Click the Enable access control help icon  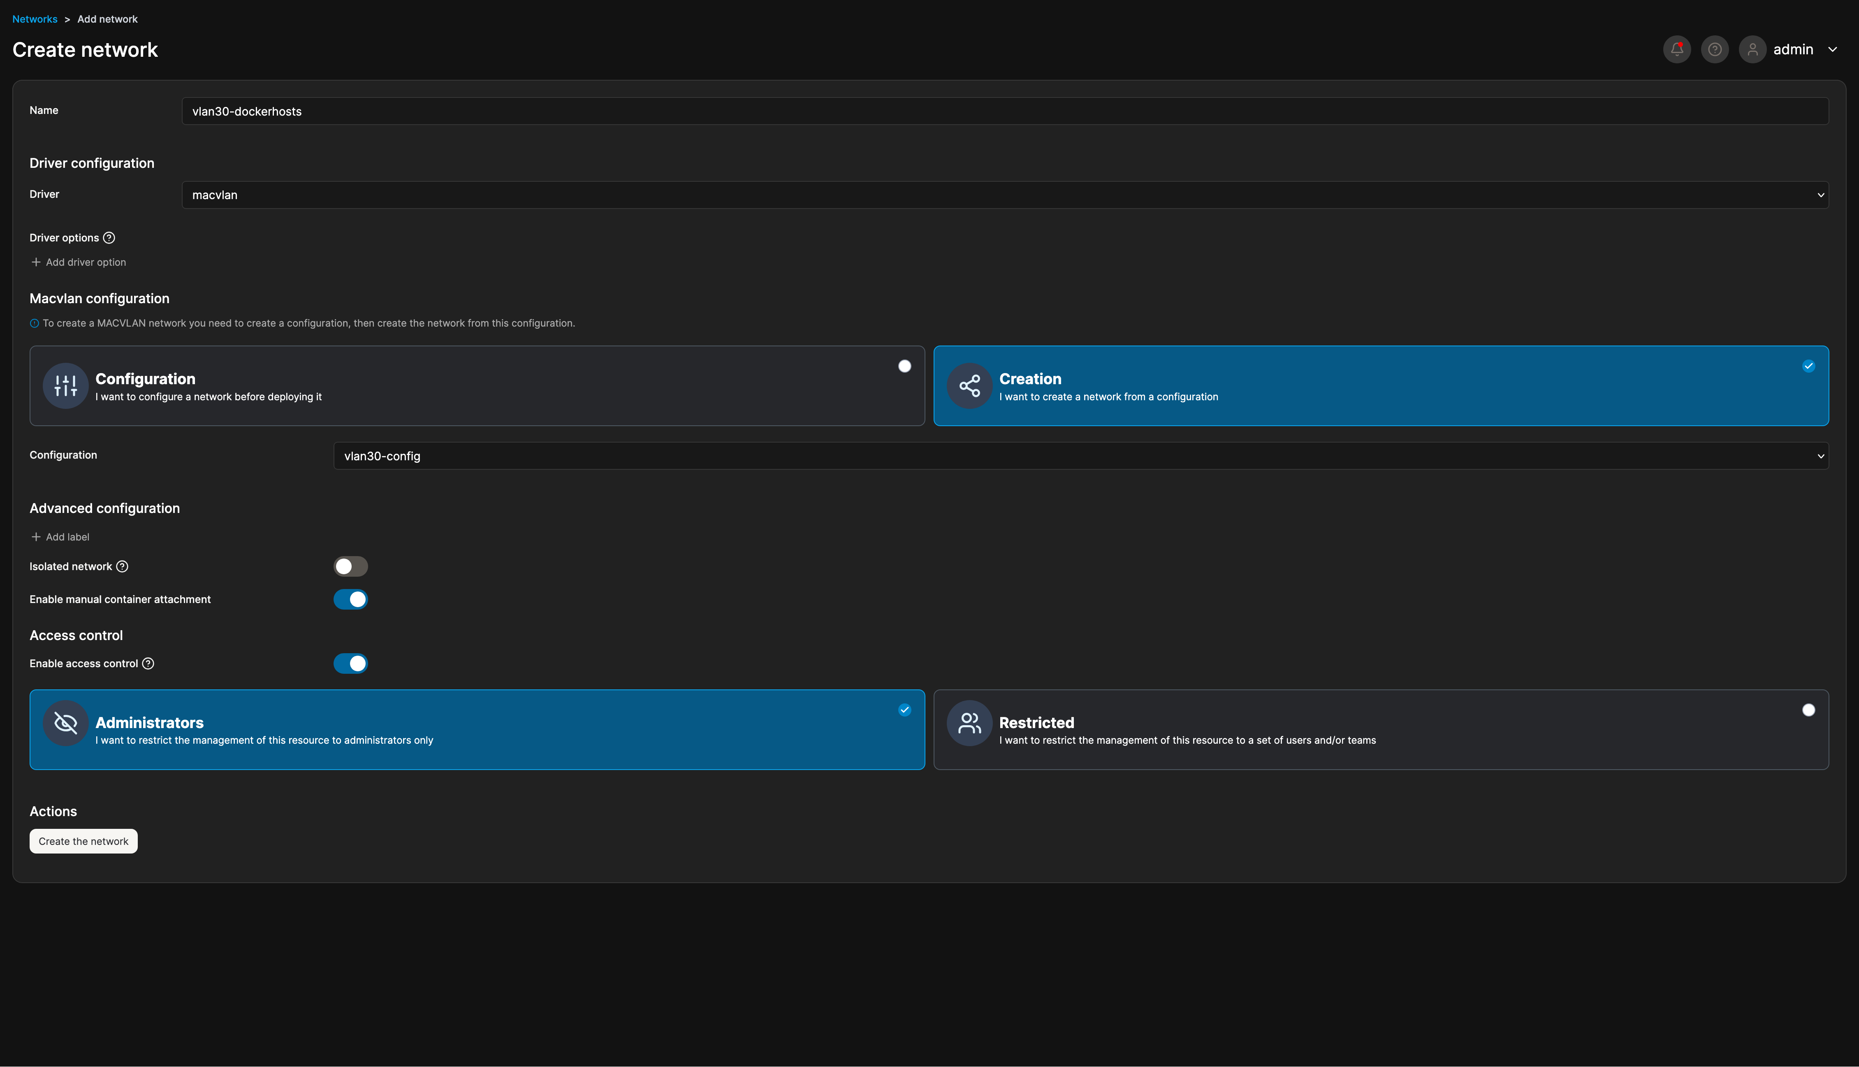148,663
